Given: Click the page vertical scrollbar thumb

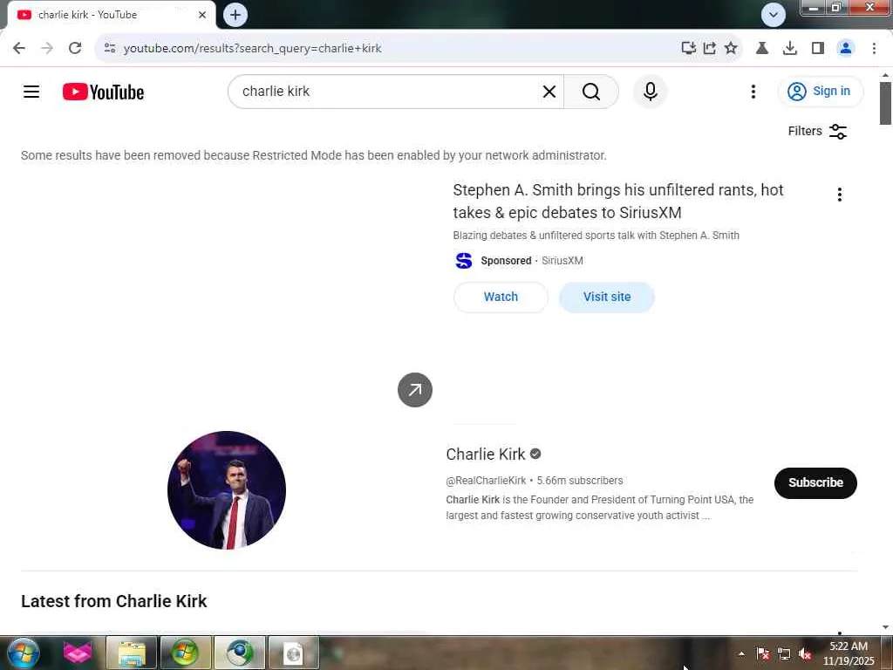Looking at the screenshot, I should (885, 103).
